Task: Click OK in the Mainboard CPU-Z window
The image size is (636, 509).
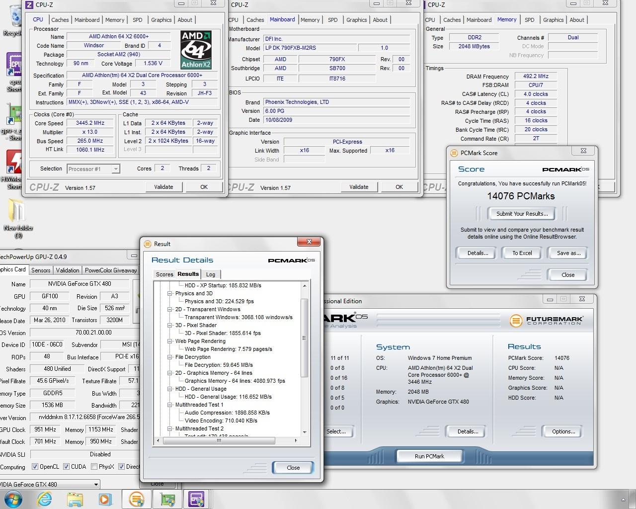Action: click(399, 187)
